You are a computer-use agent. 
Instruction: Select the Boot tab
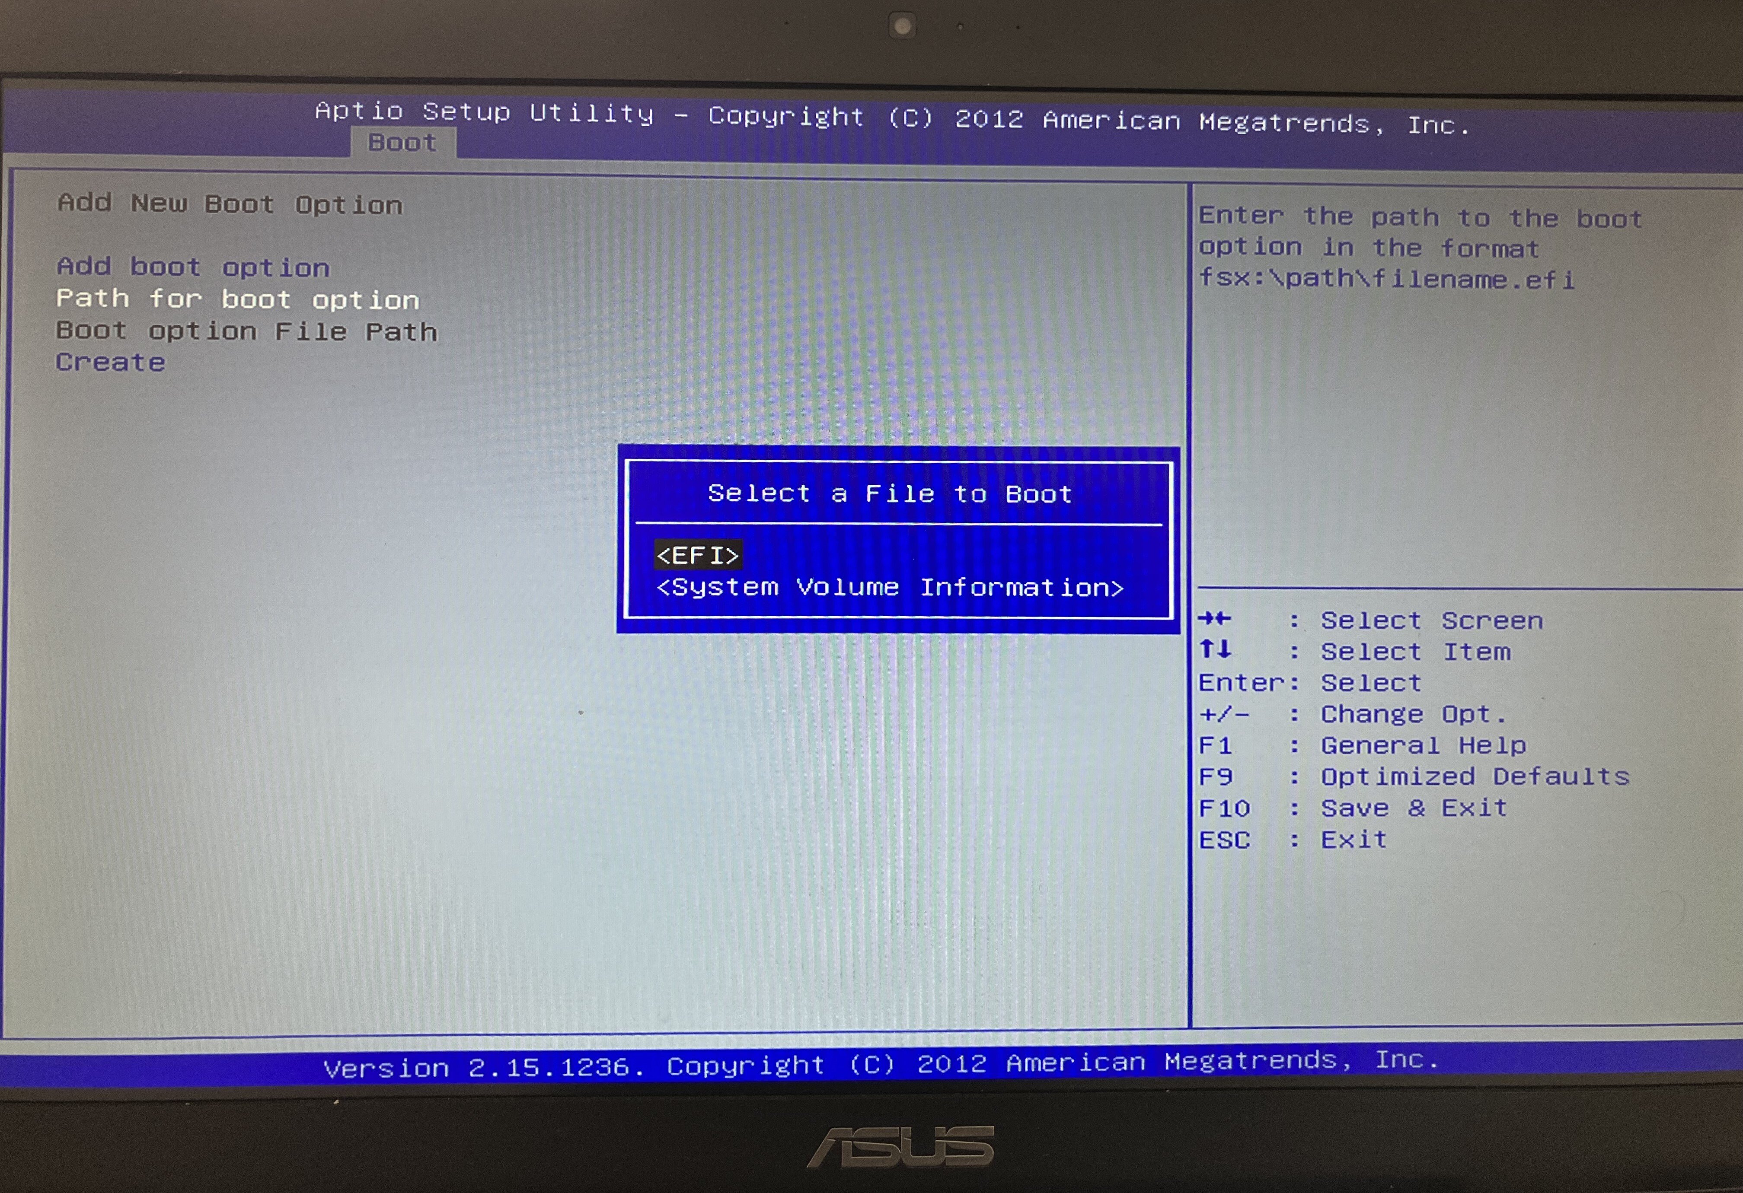(403, 142)
